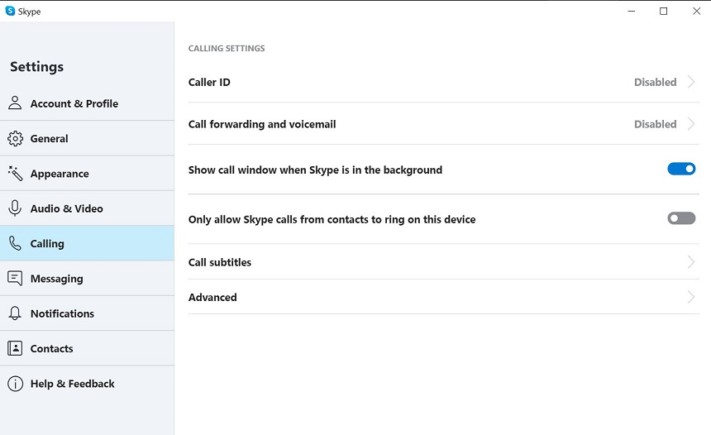Viewport: 711px width, 435px height.
Task: Expand the Advanced settings chevron
Action: pyautogui.click(x=690, y=297)
